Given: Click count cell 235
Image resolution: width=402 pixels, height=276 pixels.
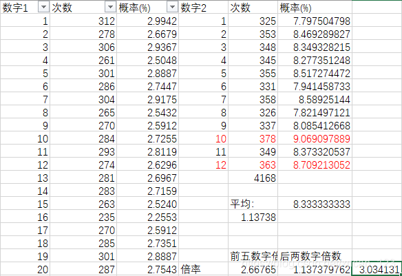Looking at the screenshot, I should pyautogui.click(x=83, y=217).
